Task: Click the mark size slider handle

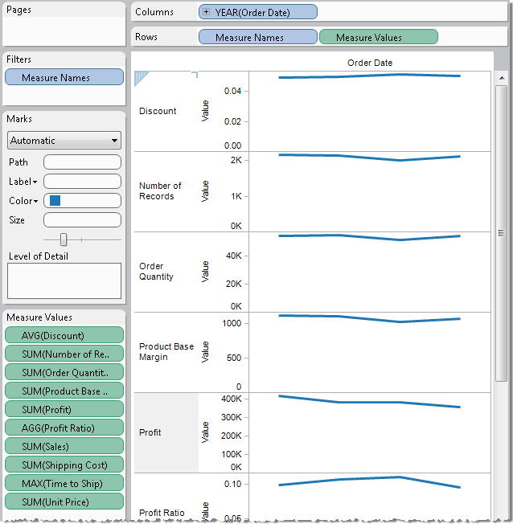Action: [x=64, y=239]
